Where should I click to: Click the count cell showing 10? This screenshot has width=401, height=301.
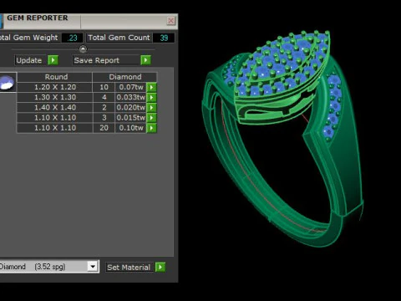pyautogui.click(x=104, y=87)
